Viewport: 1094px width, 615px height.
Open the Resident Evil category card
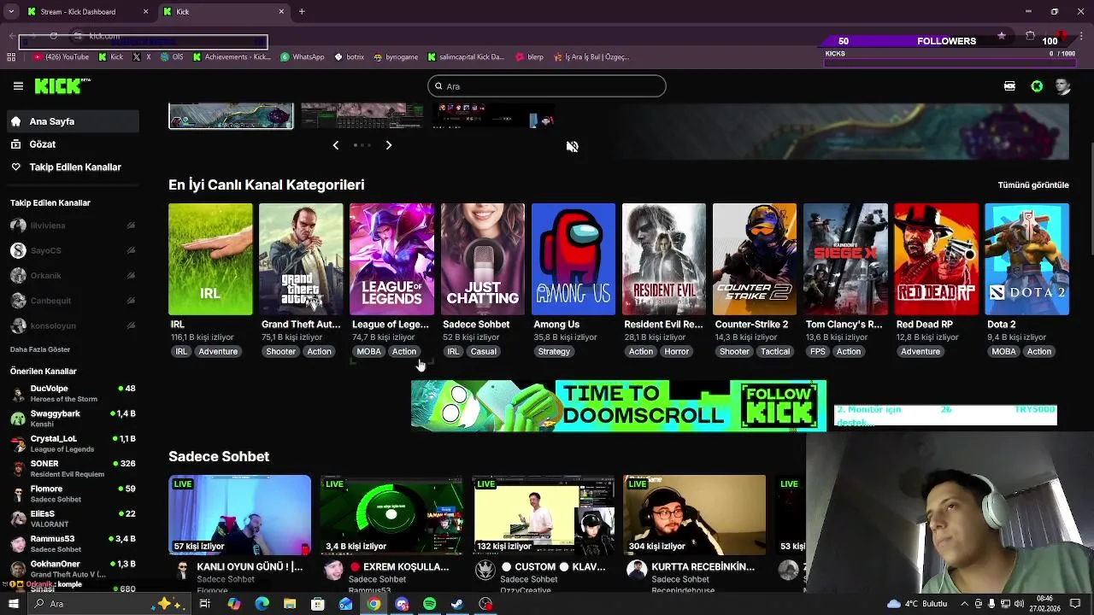664,259
